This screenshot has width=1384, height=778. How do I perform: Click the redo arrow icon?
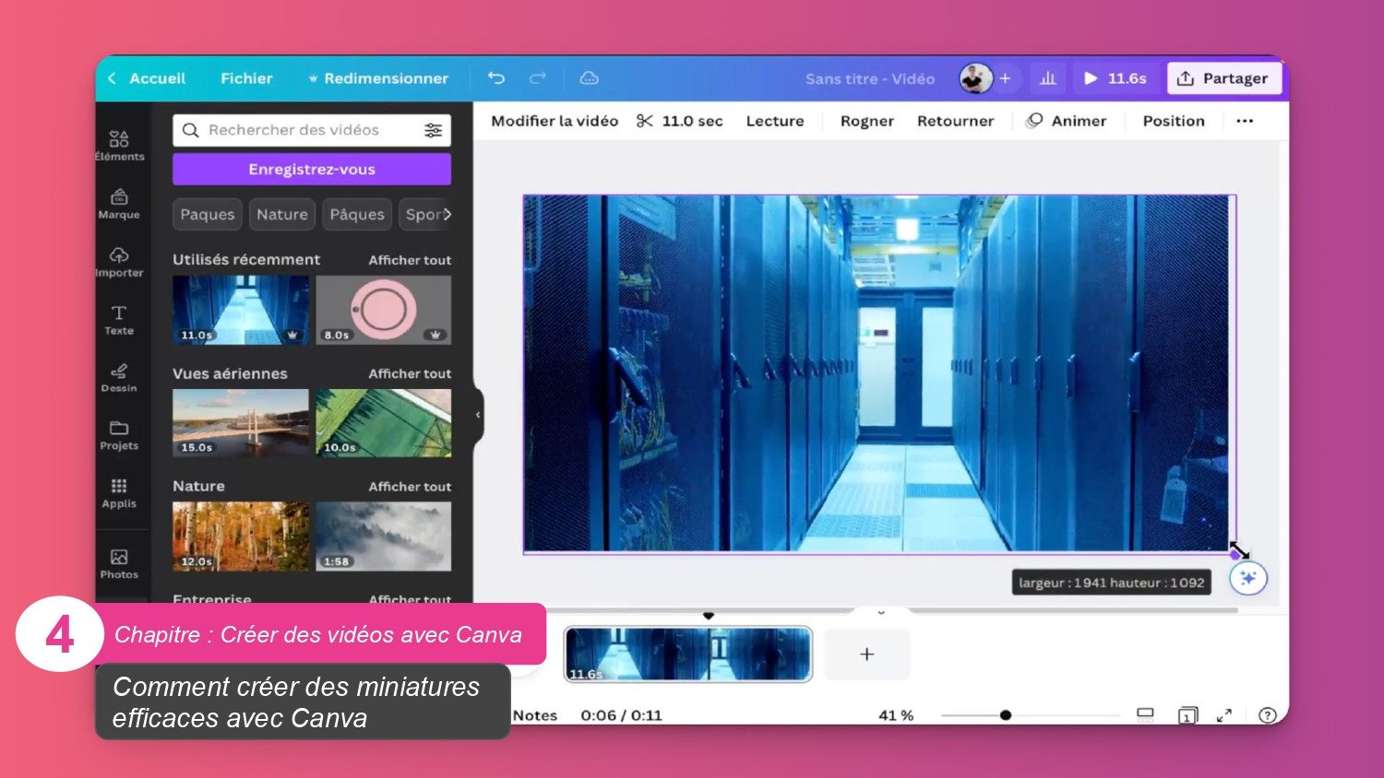click(x=538, y=78)
